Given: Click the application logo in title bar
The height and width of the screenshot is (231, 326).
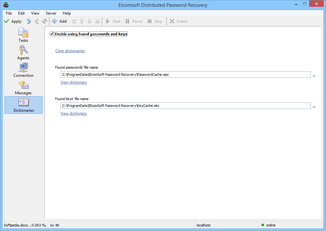Looking at the screenshot, I should click(x=6, y=5).
